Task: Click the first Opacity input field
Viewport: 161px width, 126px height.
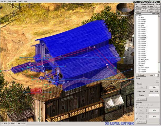Action: point(151,95)
